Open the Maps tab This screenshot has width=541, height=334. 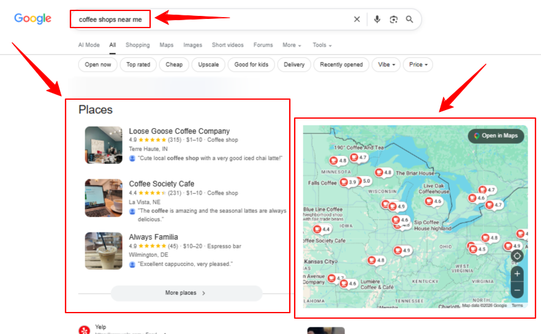click(166, 45)
